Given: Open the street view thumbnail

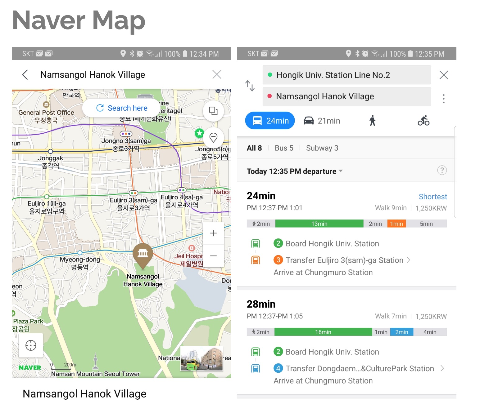Looking at the screenshot, I should [202, 358].
